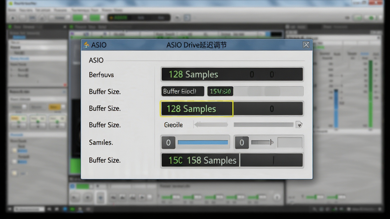Open the dropdown arrow in the Geoile row
390x219 pixels.
[x=299, y=125]
